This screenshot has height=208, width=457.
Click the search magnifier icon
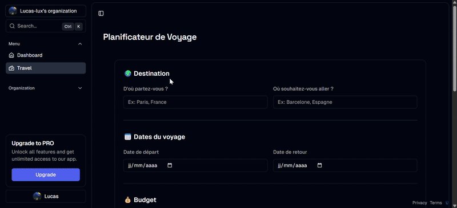click(x=12, y=26)
